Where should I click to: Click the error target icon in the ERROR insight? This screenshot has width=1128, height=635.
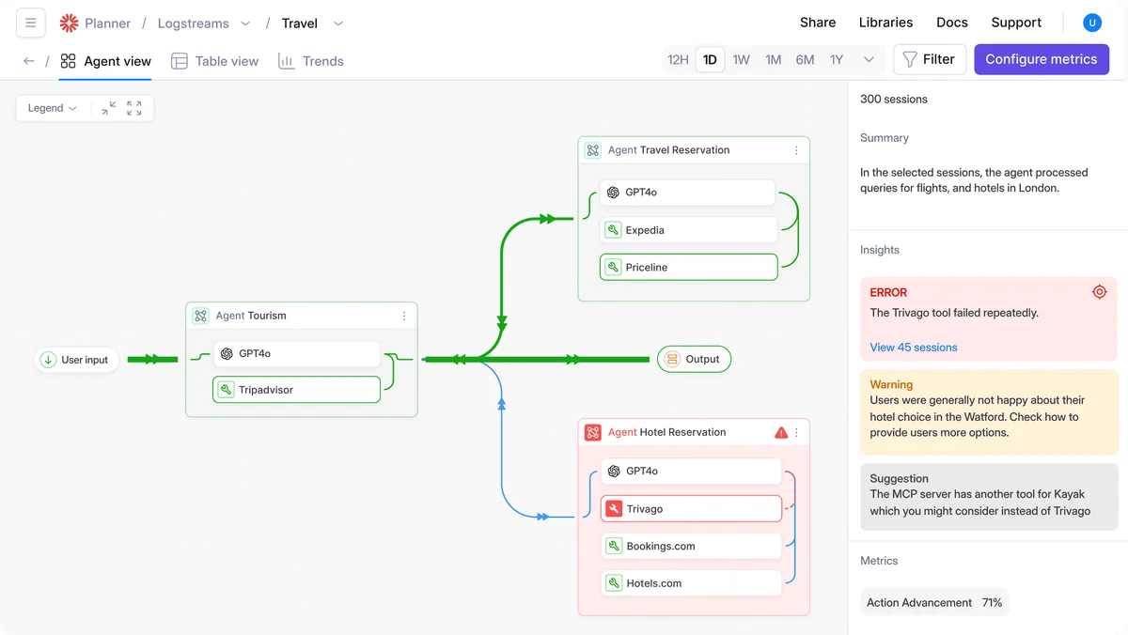tap(1100, 291)
